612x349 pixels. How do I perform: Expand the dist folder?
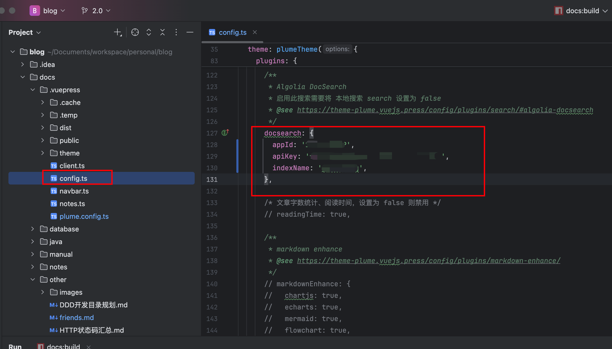point(43,128)
